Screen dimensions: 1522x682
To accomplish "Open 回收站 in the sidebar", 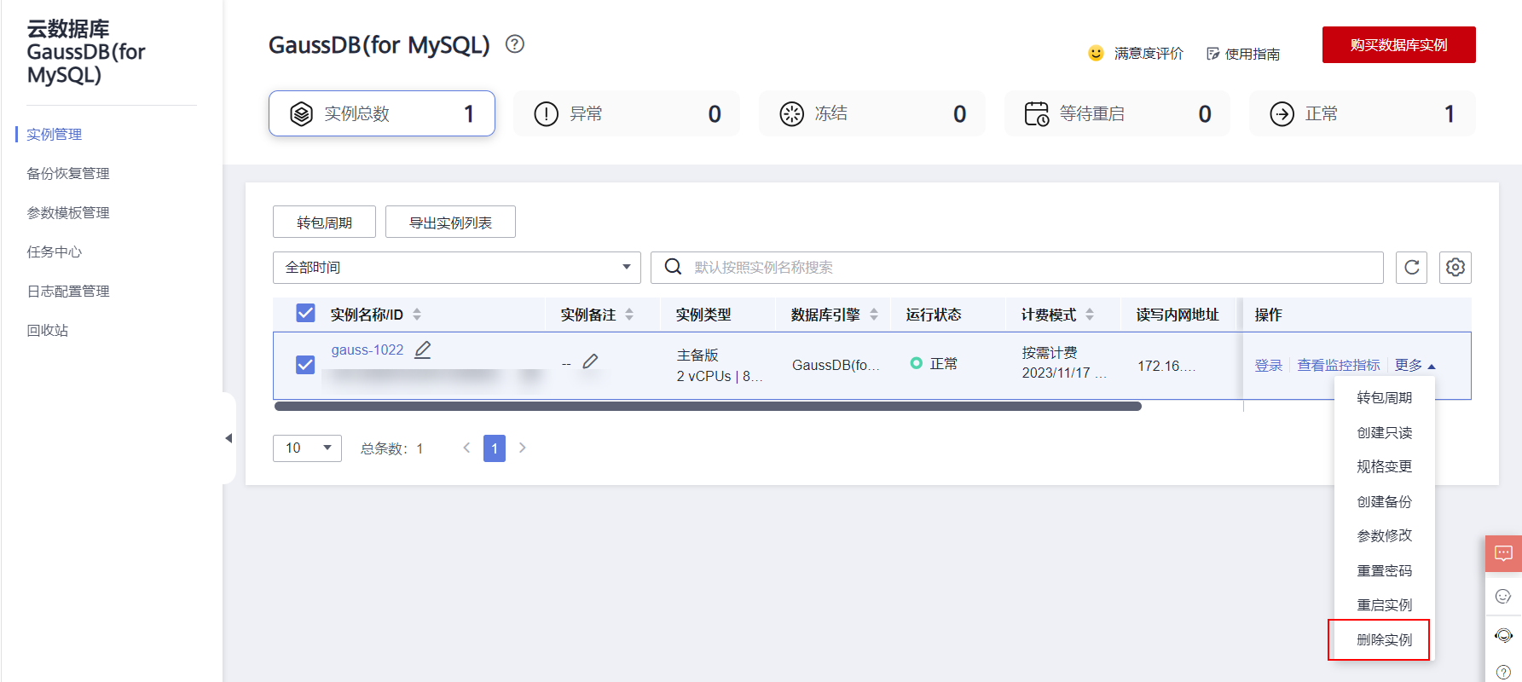I will point(48,331).
